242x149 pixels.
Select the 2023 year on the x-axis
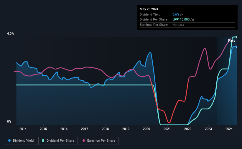pyautogui.click(x=208, y=129)
